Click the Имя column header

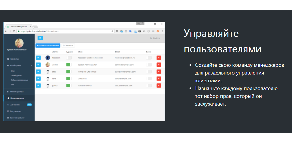click(80, 52)
